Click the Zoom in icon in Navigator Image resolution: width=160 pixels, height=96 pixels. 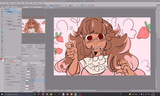tap(39, 45)
